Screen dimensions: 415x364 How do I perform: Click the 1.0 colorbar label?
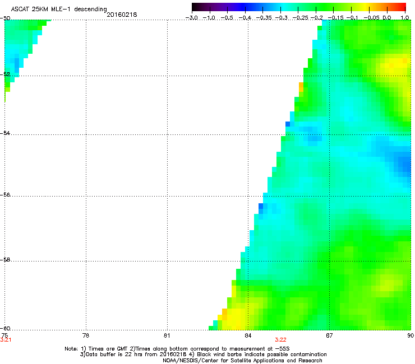click(x=405, y=18)
